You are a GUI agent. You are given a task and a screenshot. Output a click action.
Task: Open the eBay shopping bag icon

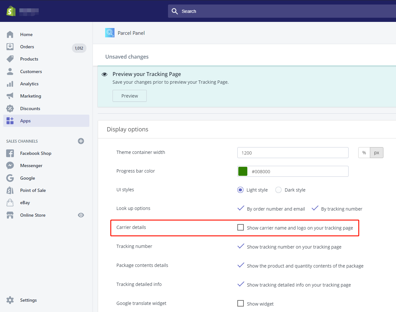(10, 203)
